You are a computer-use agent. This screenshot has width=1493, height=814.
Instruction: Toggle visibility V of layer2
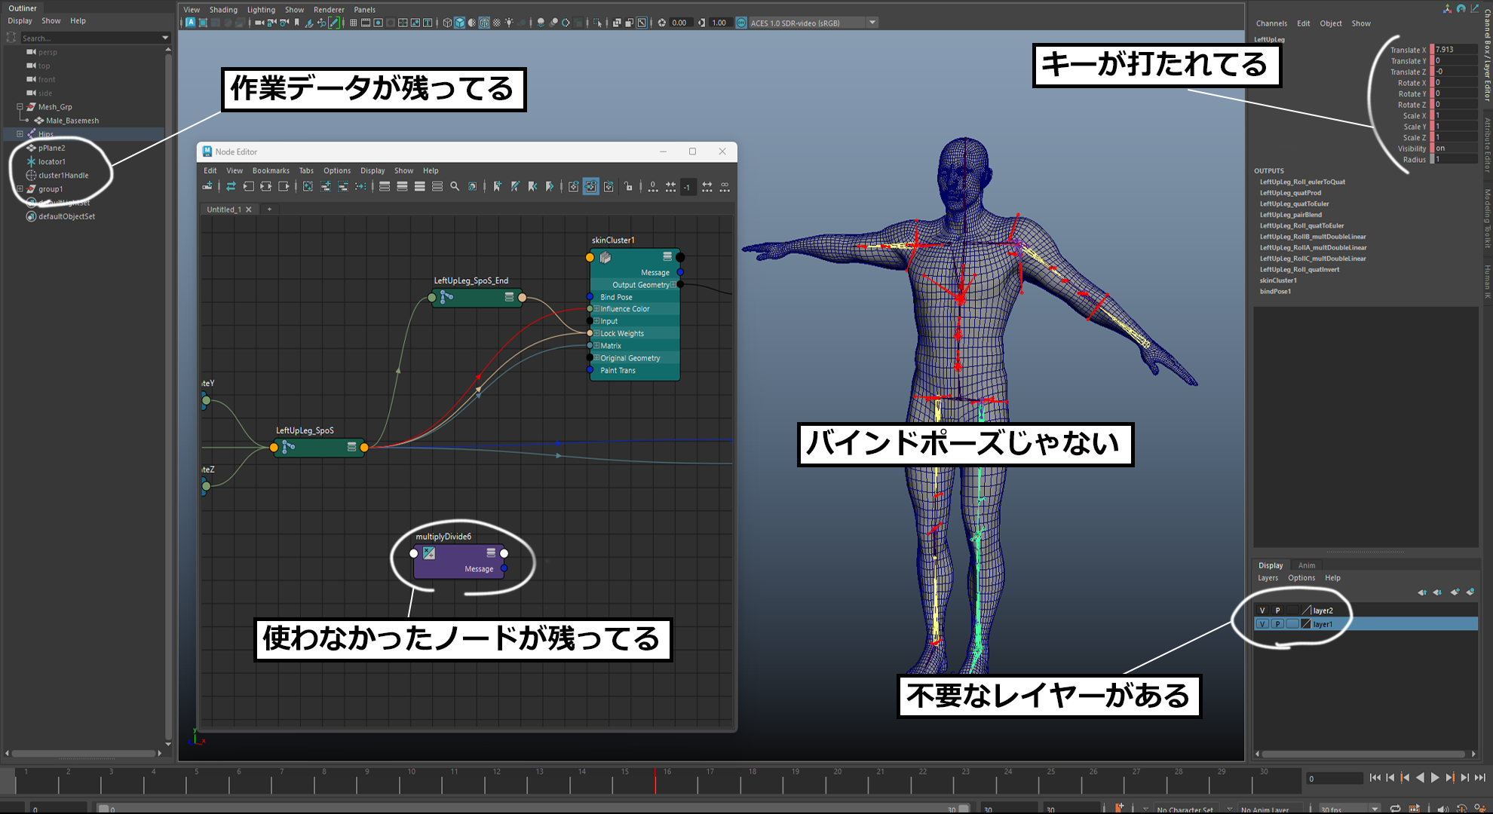[x=1262, y=610]
